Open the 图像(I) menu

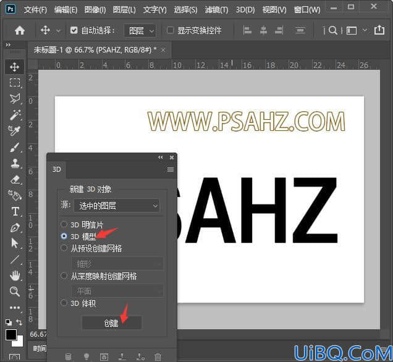pos(95,10)
